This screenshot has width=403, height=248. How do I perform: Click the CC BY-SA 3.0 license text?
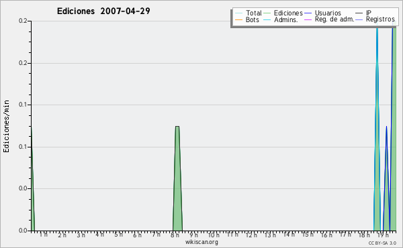pos(382,243)
